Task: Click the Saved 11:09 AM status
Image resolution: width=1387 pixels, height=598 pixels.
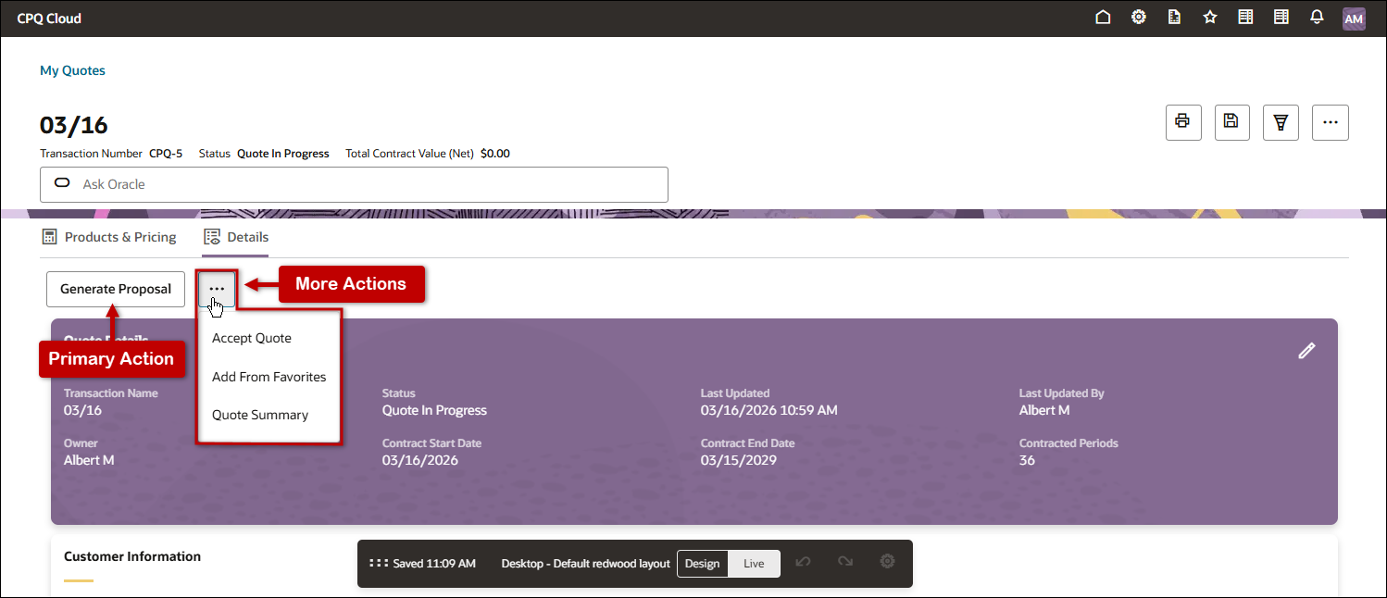Action: point(434,564)
